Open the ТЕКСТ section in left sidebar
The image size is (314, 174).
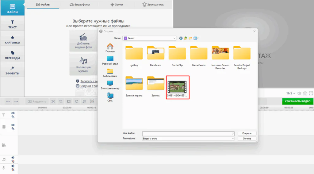[x=13, y=24]
